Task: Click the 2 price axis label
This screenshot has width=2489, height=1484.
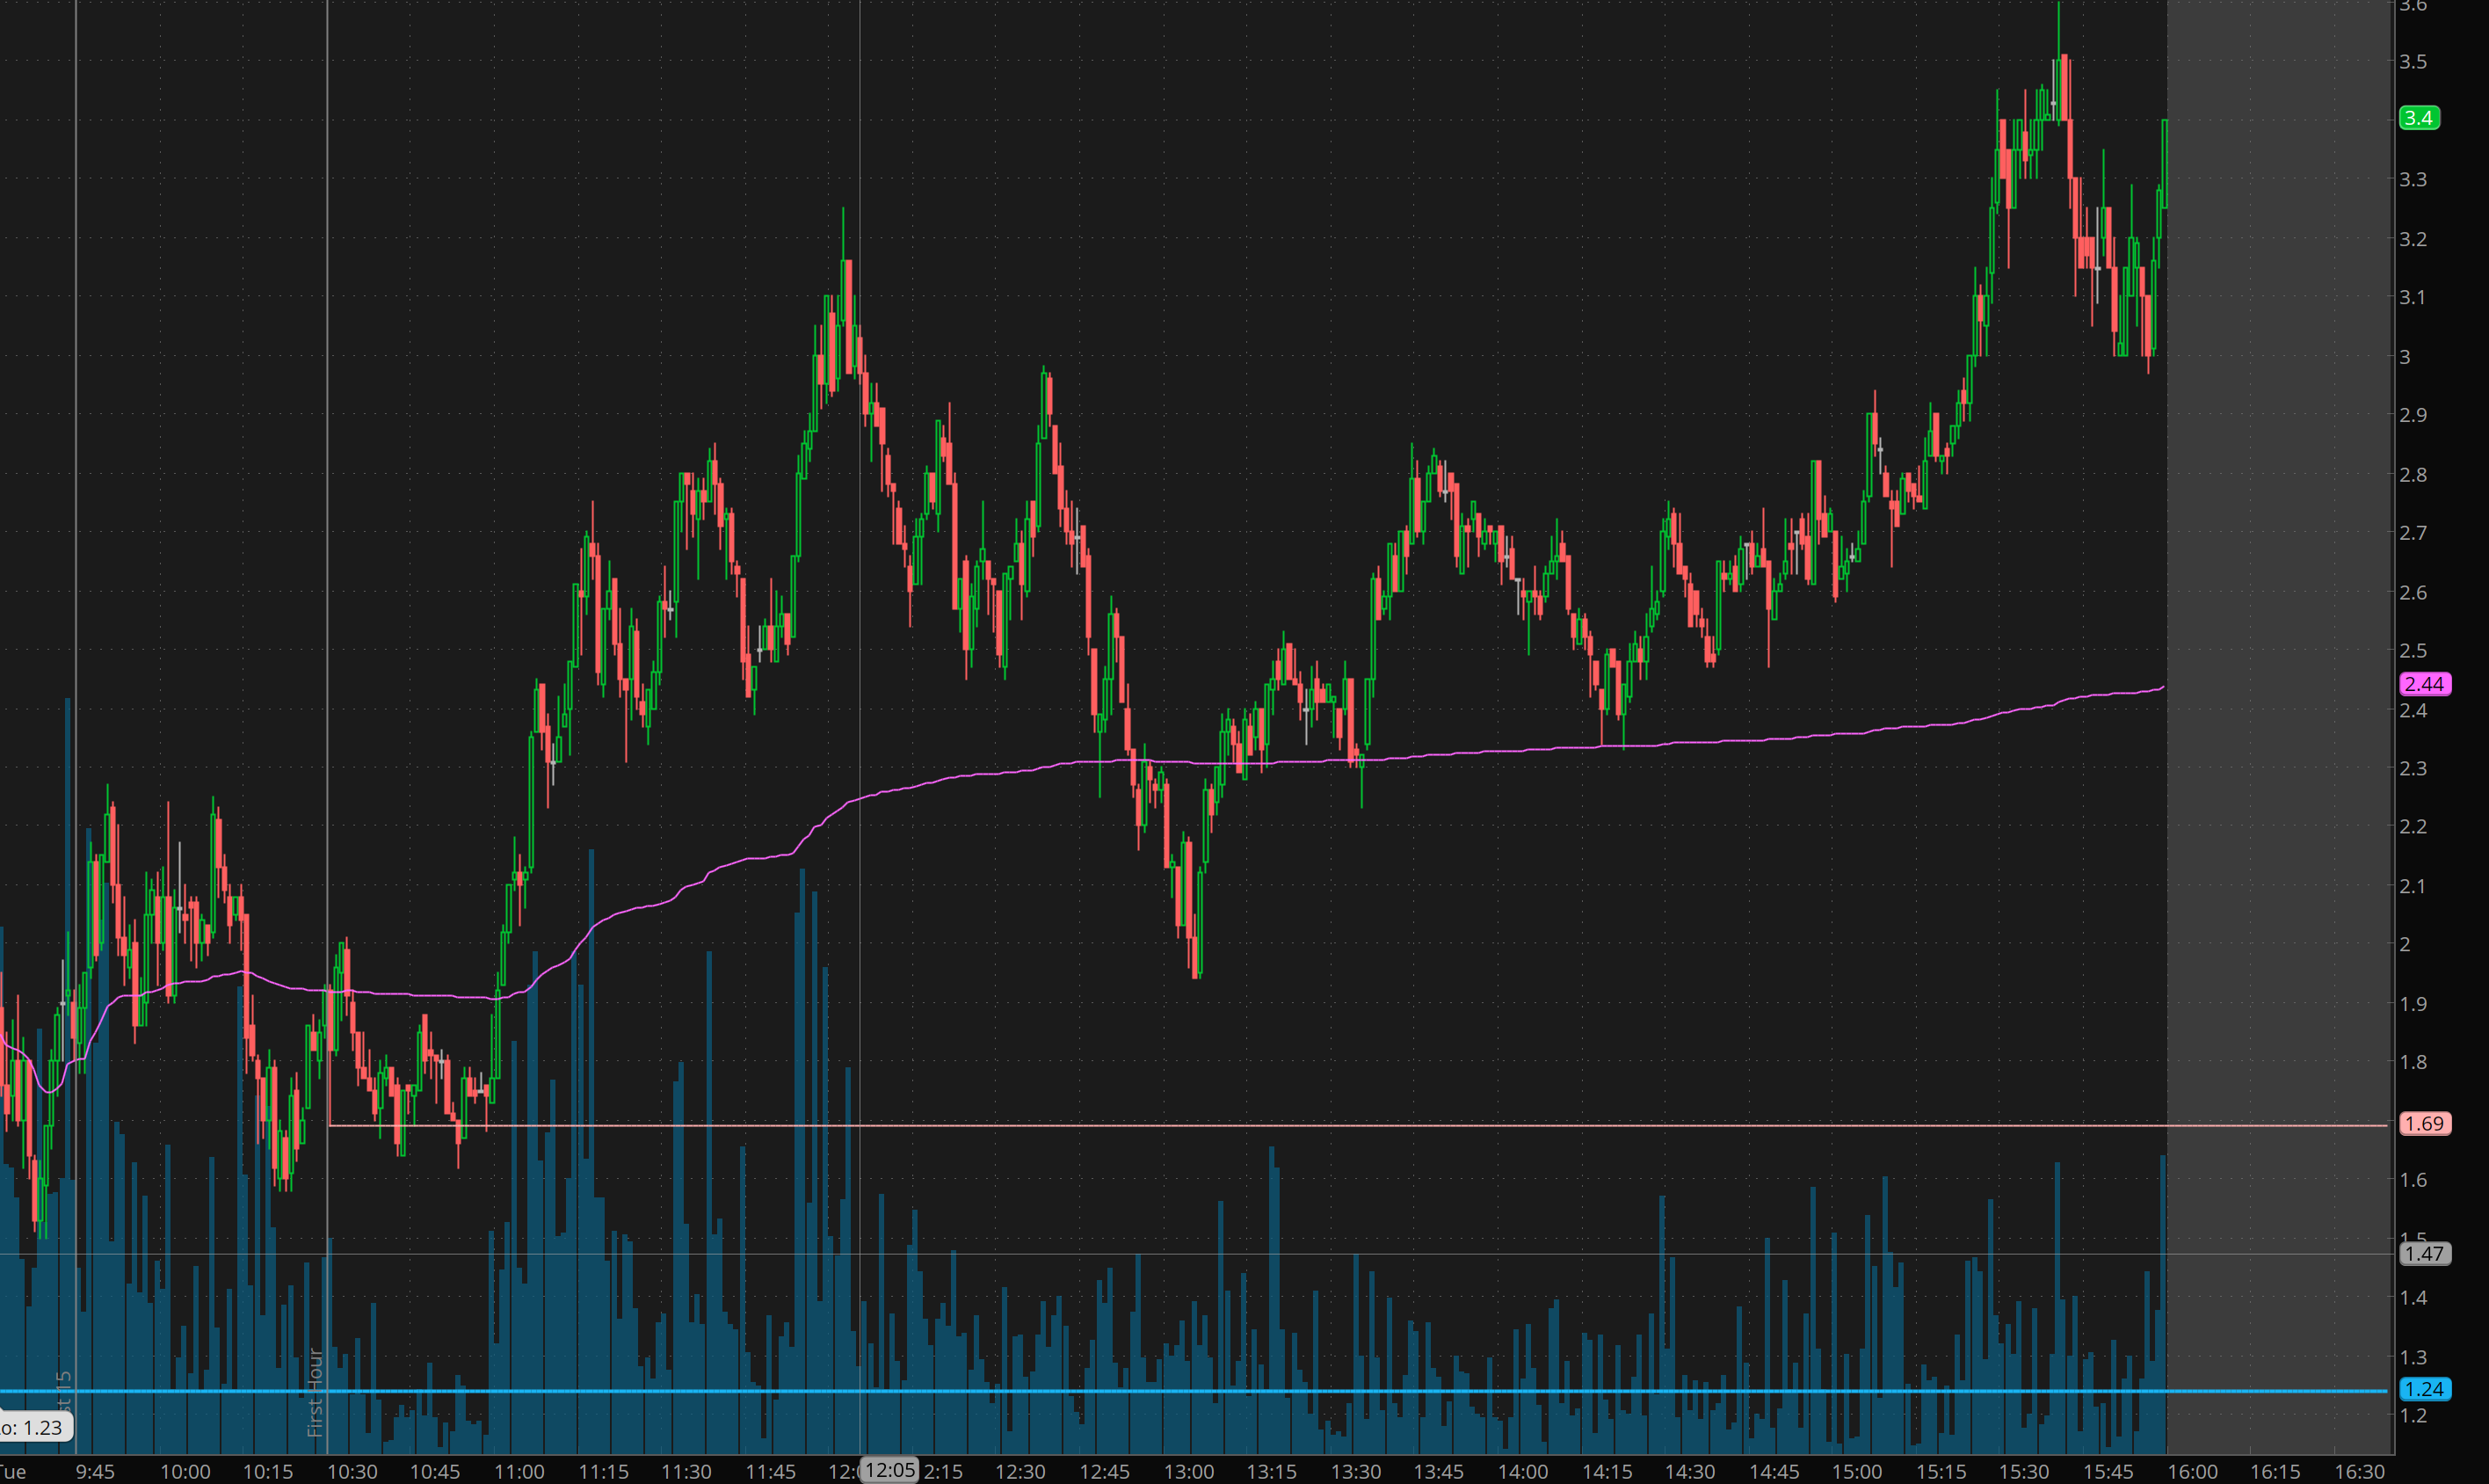Action: pos(2405,944)
